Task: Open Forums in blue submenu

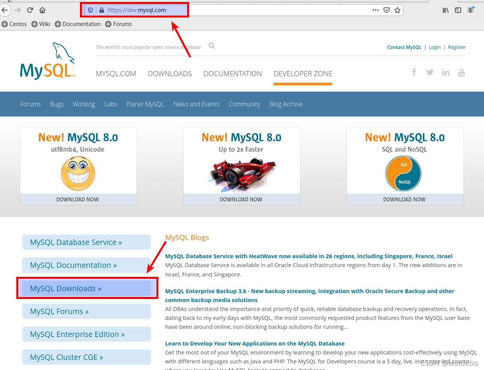Action: (x=30, y=104)
